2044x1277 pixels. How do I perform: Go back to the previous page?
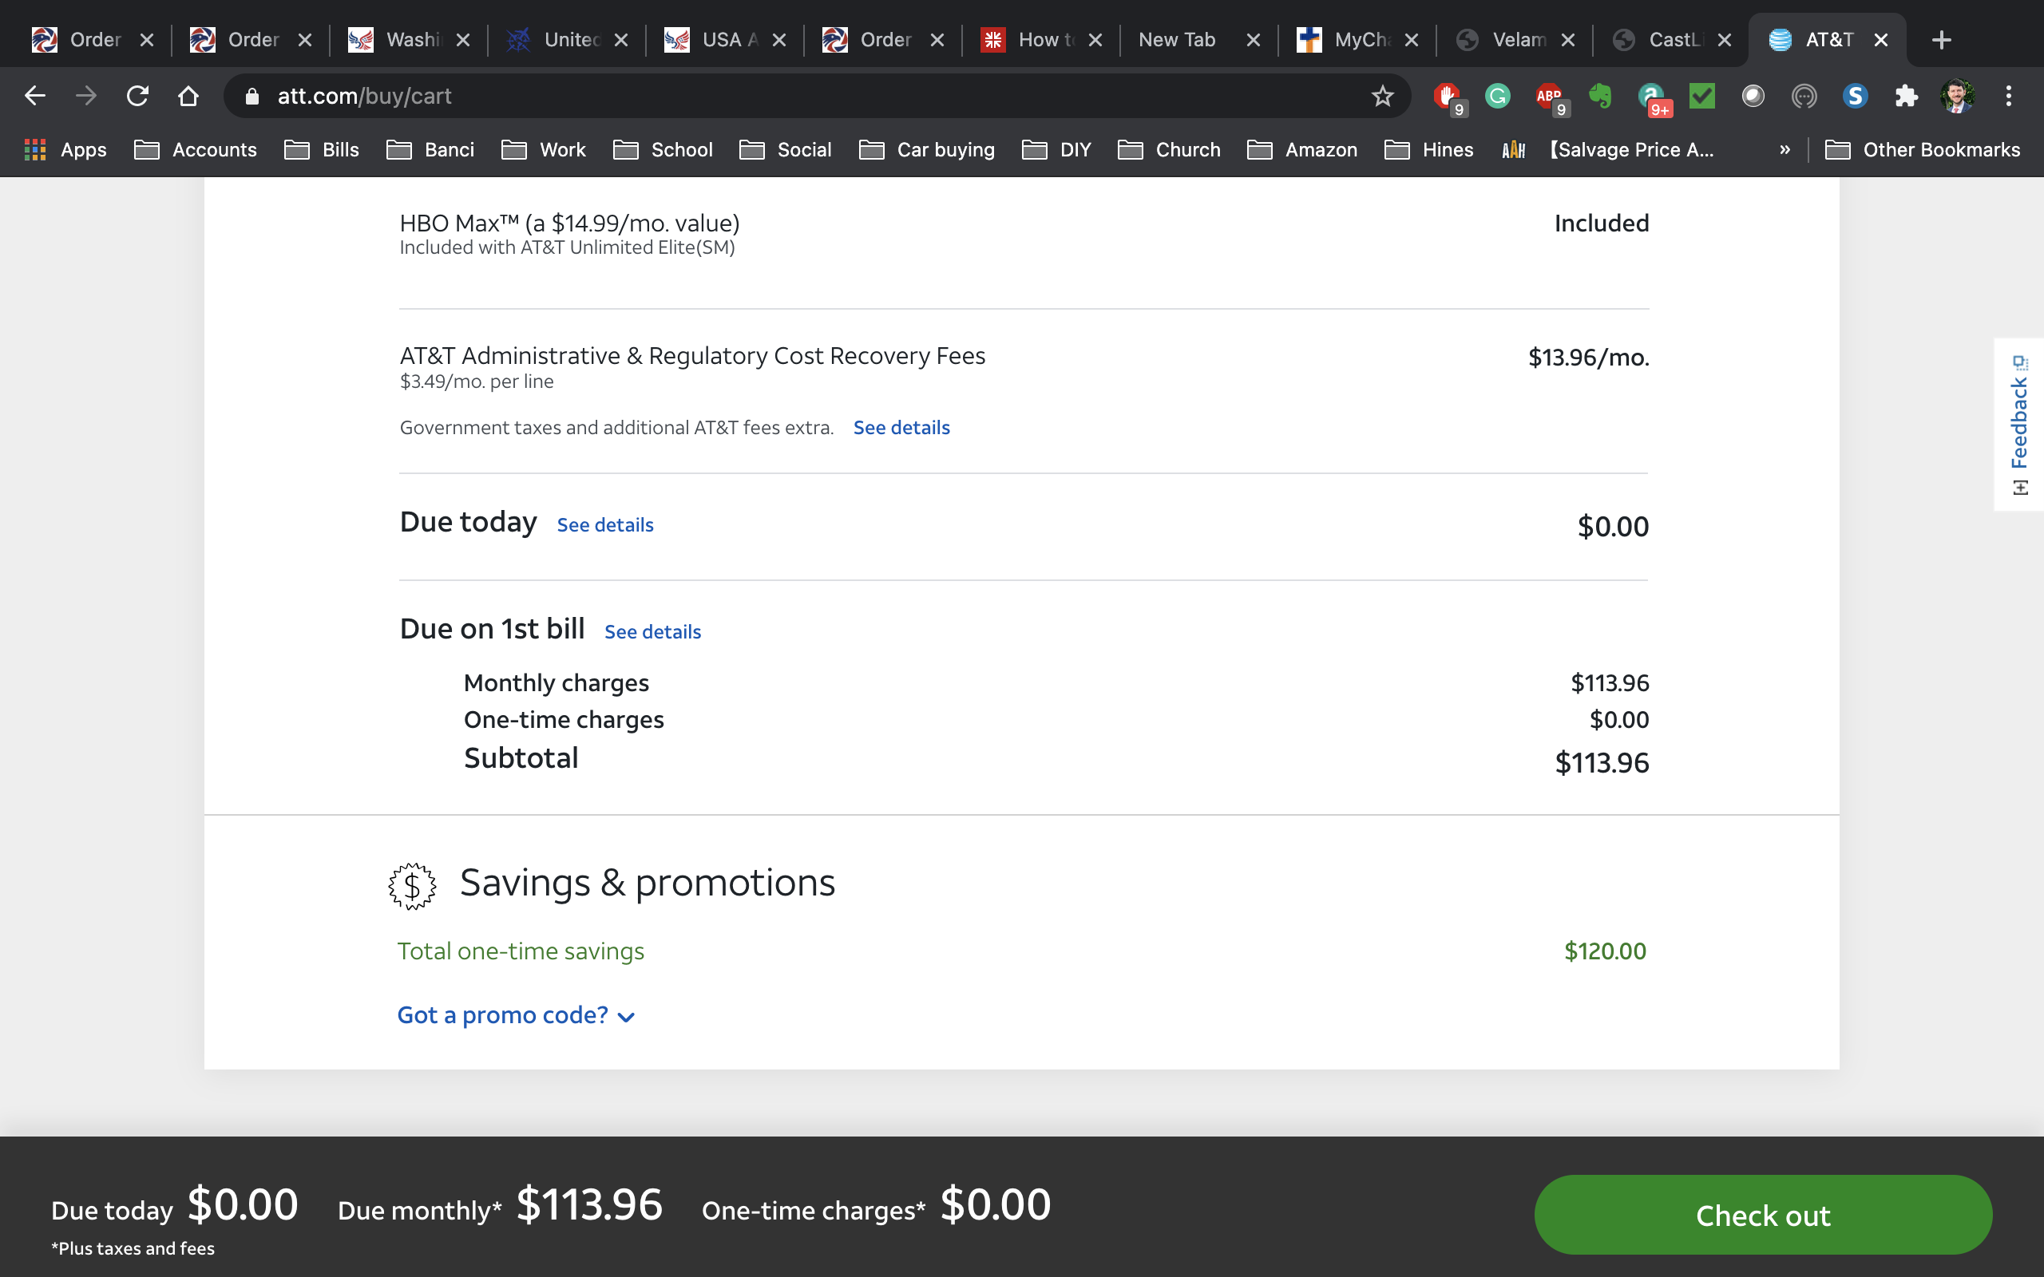pyautogui.click(x=34, y=97)
